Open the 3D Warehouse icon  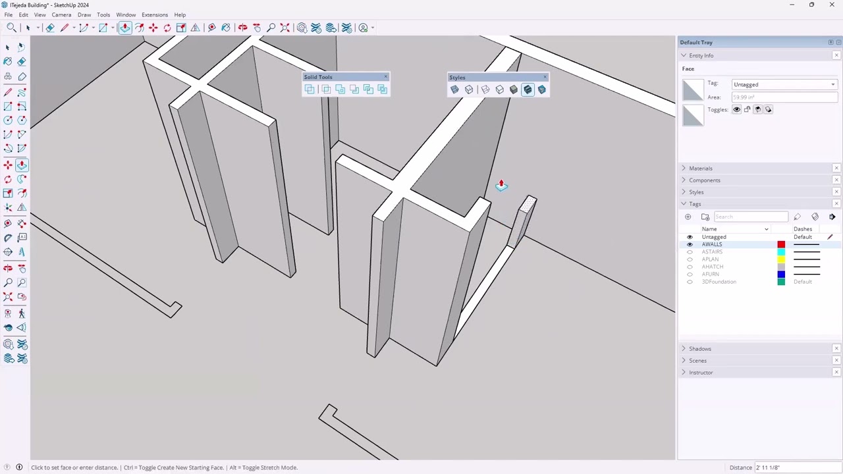(302, 28)
